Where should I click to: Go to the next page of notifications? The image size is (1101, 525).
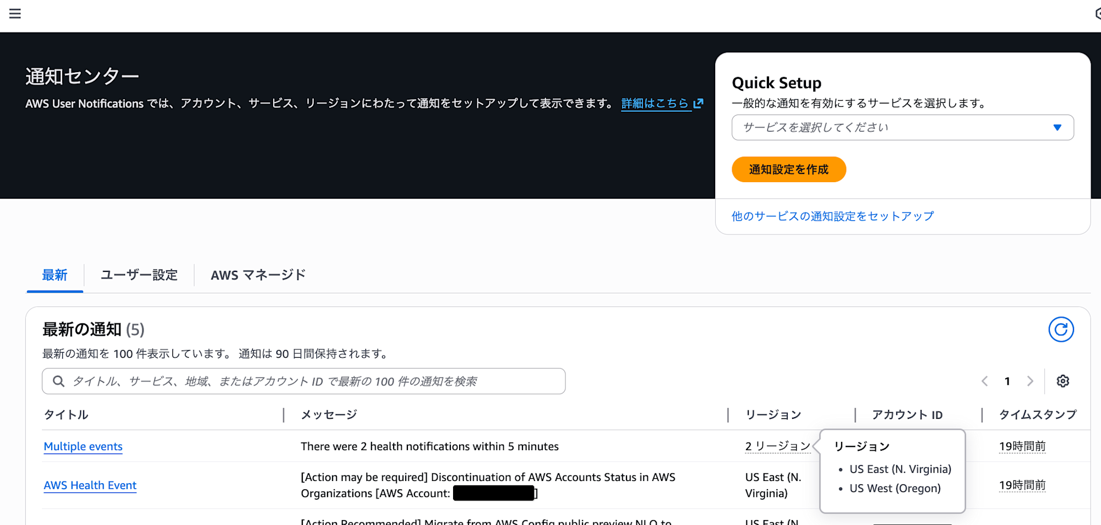pyautogui.click(x=1031, y=381)
